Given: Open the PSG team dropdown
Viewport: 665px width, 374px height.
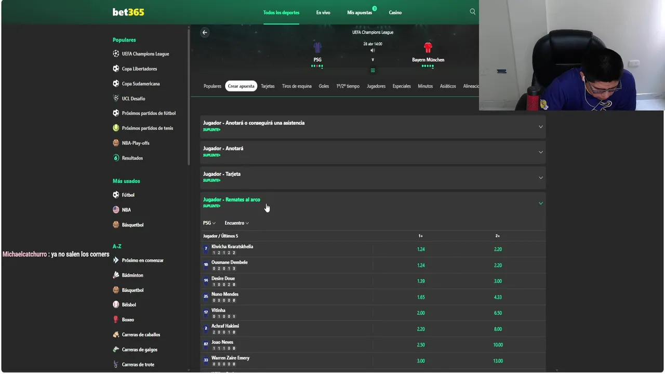Looking at the screenshot, I should coord(209,223).
